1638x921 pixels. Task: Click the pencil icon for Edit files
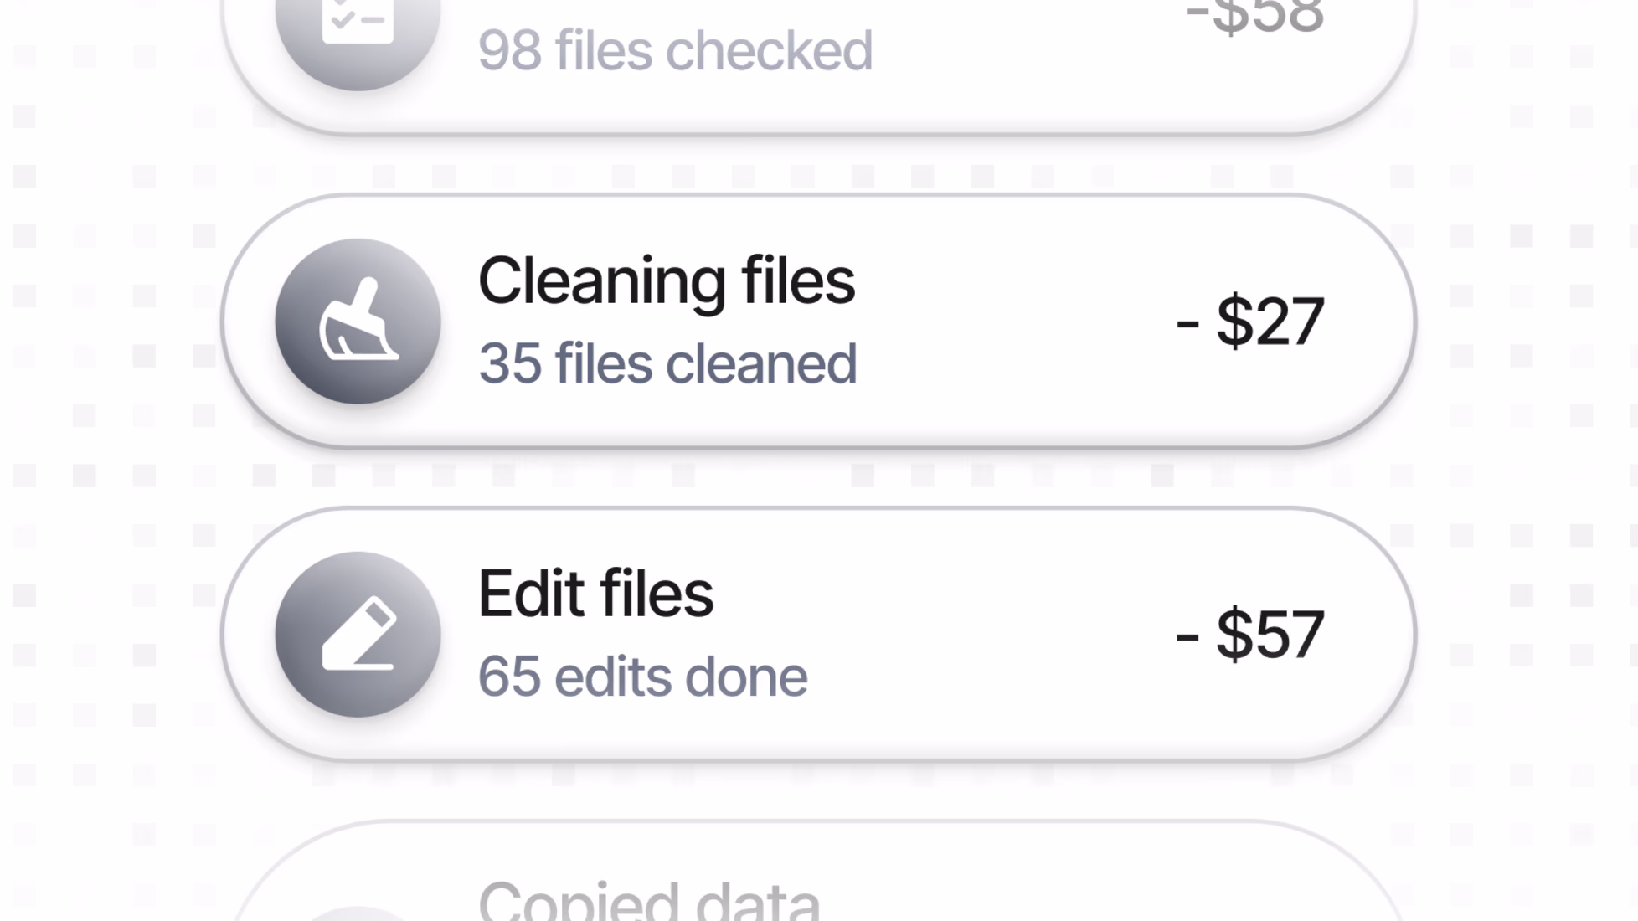click(358, 635)
